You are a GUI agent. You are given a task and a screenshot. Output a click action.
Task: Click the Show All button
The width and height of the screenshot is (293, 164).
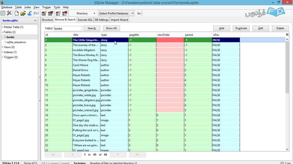(x=111, y=28)
